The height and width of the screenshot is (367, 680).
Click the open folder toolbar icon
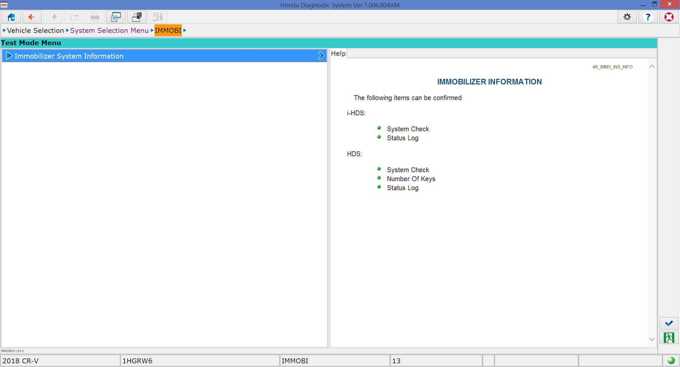tap(74, 17)
